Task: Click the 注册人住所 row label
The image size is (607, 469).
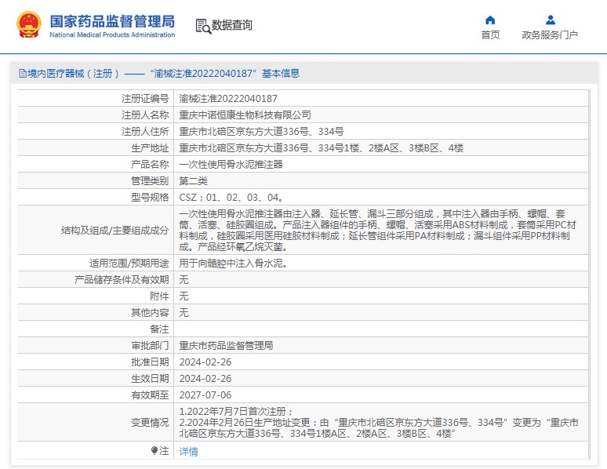Action: click(x=145, y=132)
